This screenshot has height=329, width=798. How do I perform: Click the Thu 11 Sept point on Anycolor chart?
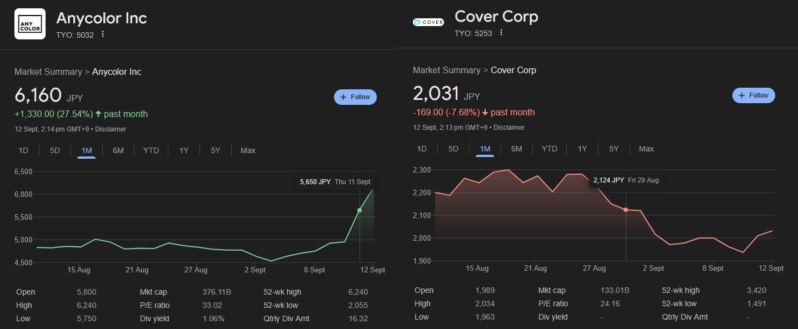point(360,210)
